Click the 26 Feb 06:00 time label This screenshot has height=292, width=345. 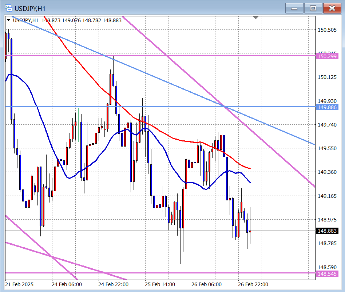pos(206,284)
